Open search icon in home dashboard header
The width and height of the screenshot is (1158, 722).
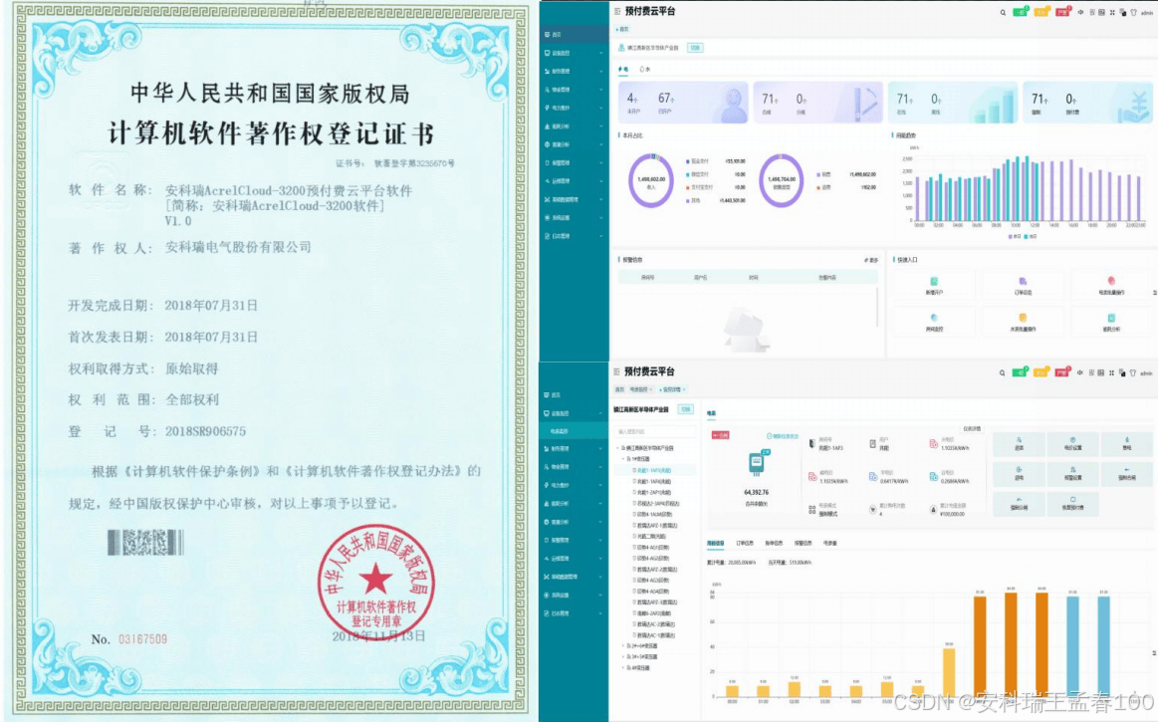(x=1003, y=13)
